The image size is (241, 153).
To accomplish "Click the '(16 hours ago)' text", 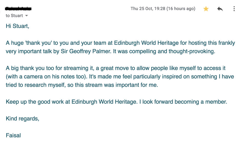I will [181, 9].
